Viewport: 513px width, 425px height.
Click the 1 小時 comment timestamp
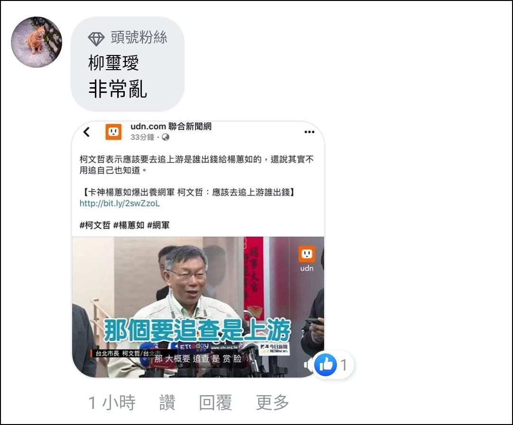112,402
